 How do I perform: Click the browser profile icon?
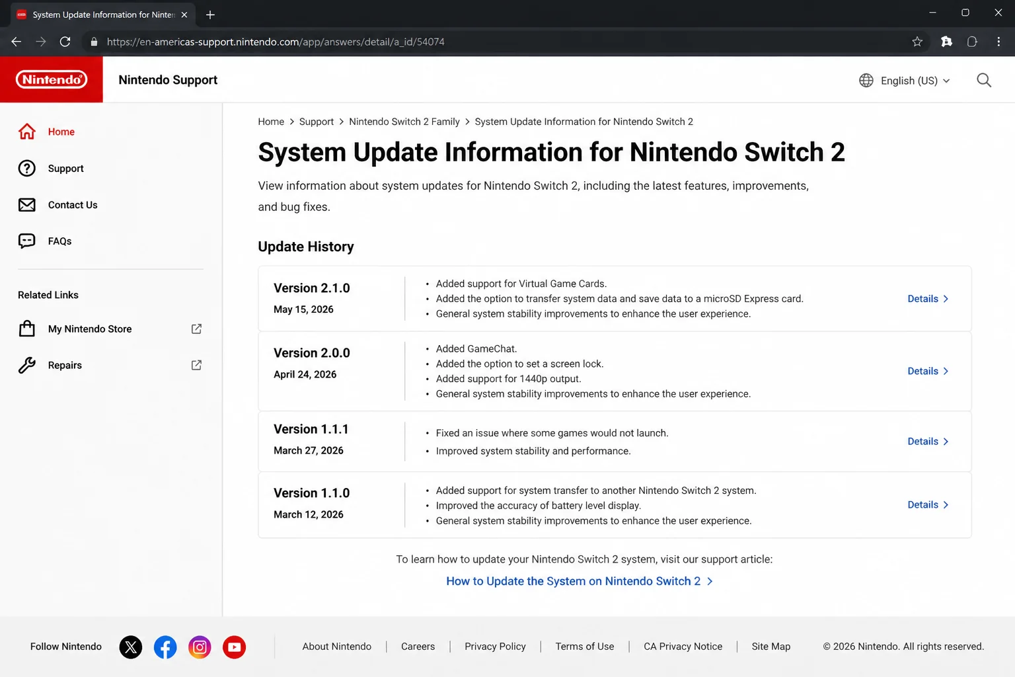pyautogui.click(x=972, y=42)
